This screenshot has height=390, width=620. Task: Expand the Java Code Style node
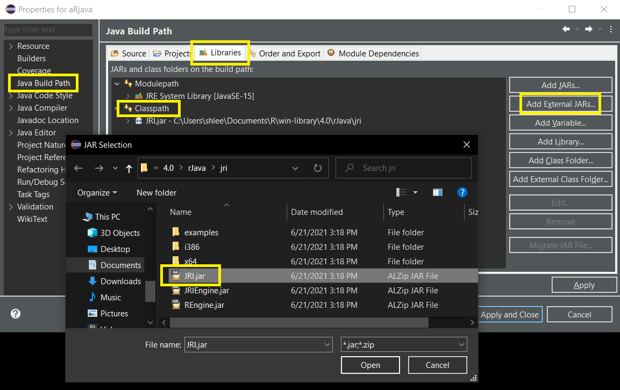pos(11,96)
